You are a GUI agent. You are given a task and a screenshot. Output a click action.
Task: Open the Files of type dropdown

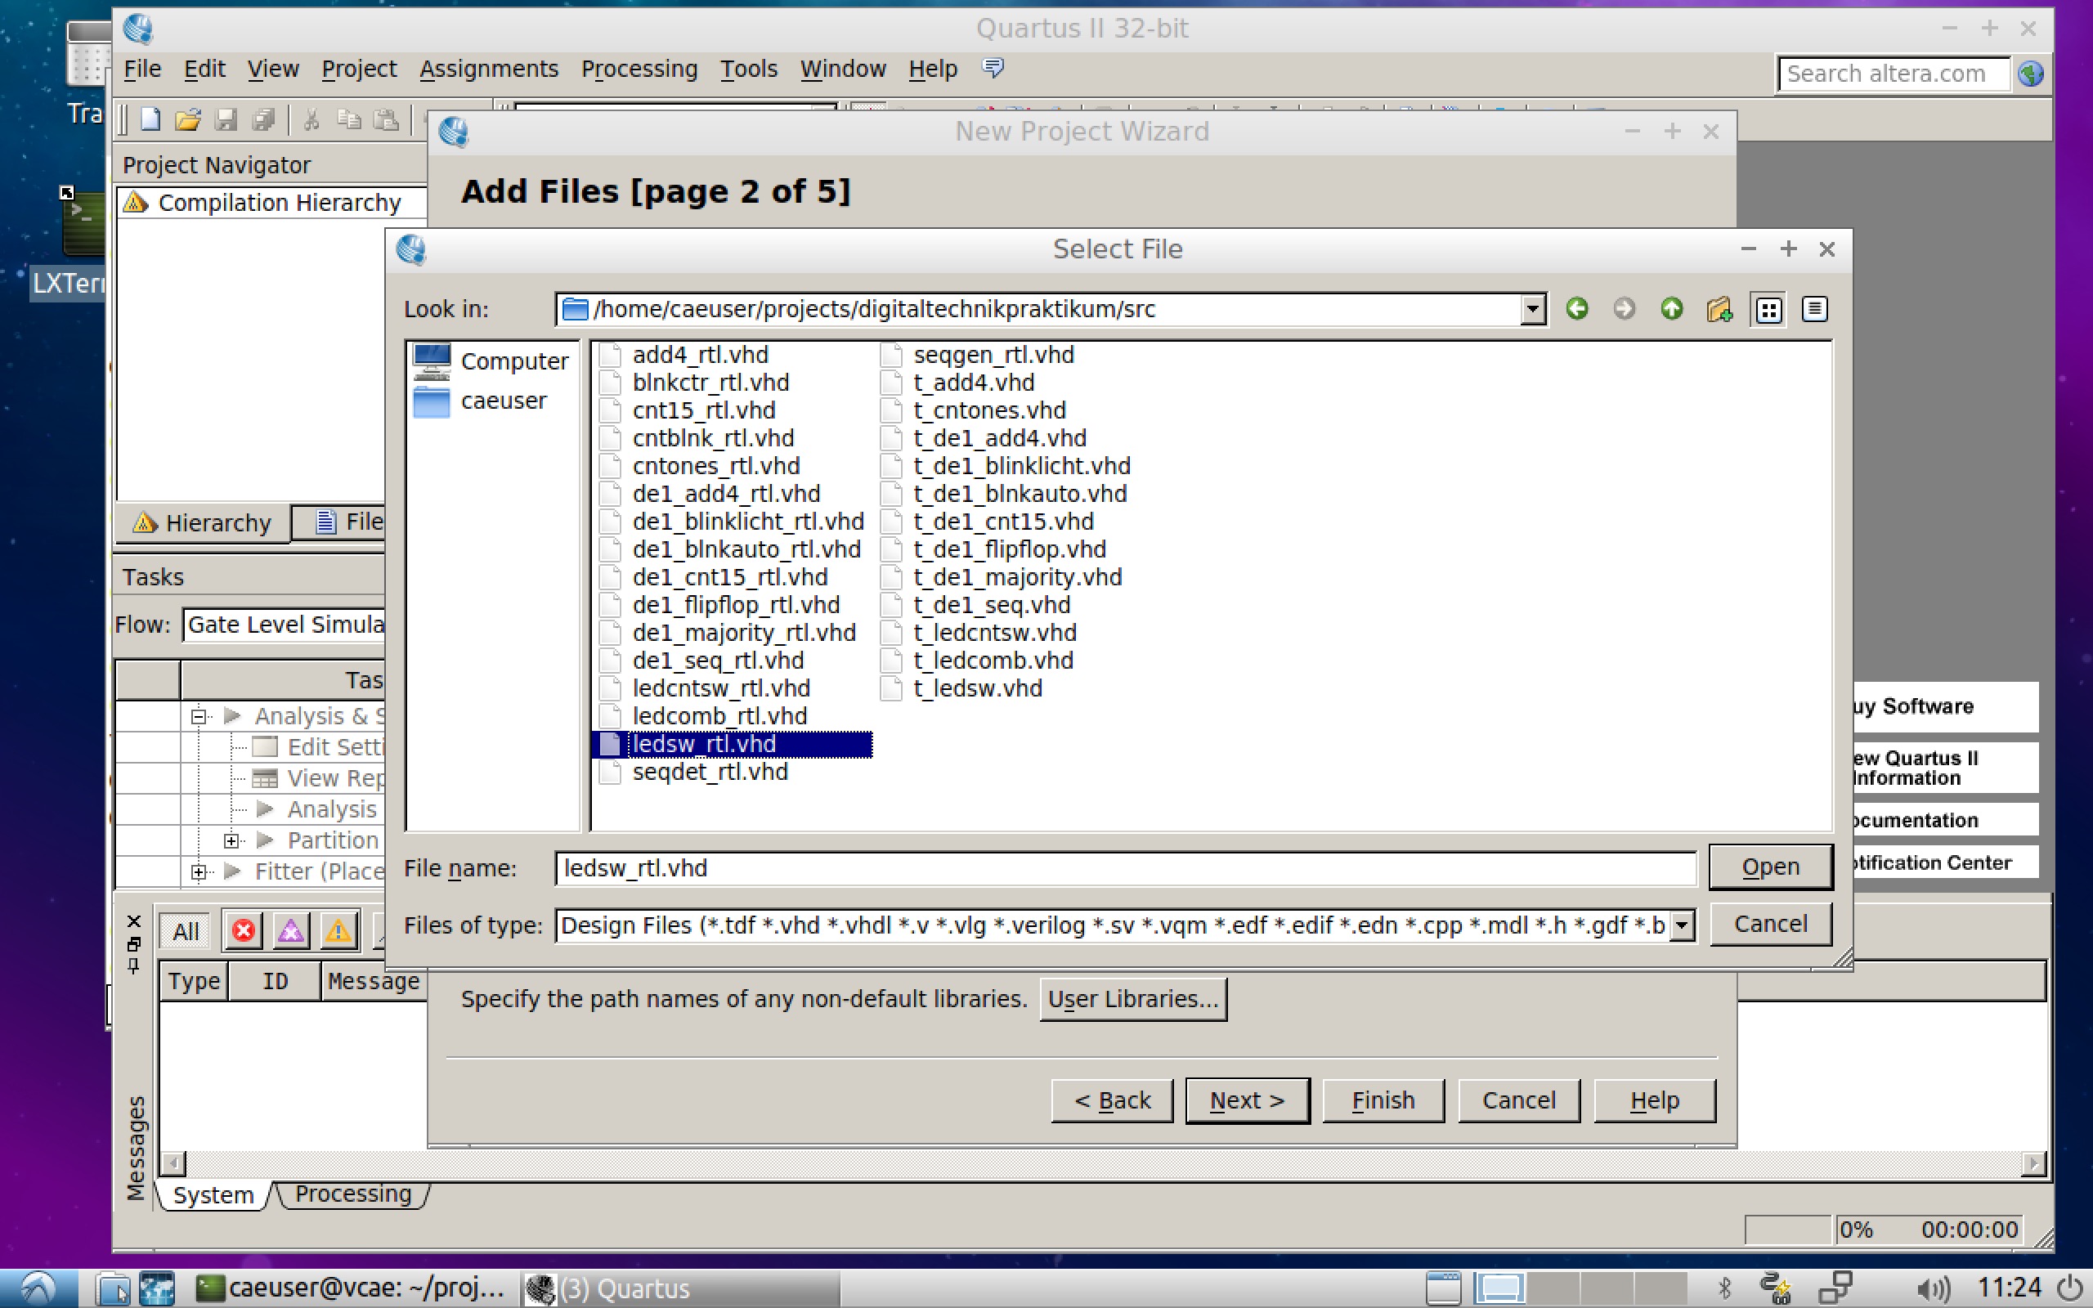(1681, 925)
